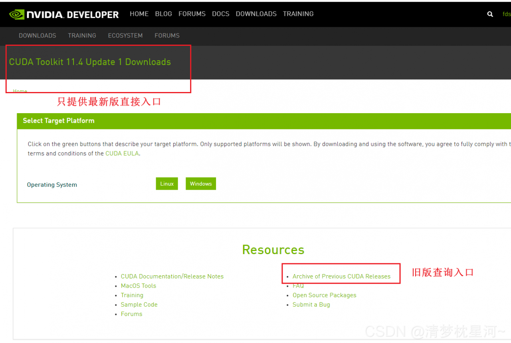Click the CUDA Toolkit 11.4 Update 1 Downloads heading
Image resolution: width=511 pixels, height=343 pixels.
coord(90,62)
